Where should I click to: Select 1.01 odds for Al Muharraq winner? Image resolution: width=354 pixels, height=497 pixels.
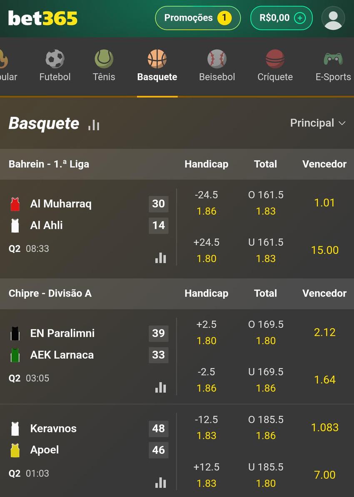point(324,203)
